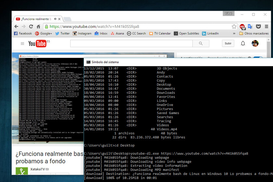Image resolution: width=273 pixels, height=182 pixels.
Task: Open the Adblock Plus extension icon
Action: [242, 27]
